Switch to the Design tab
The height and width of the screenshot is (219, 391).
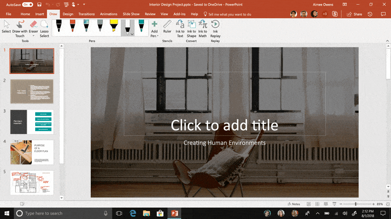(x=68, y=14)
